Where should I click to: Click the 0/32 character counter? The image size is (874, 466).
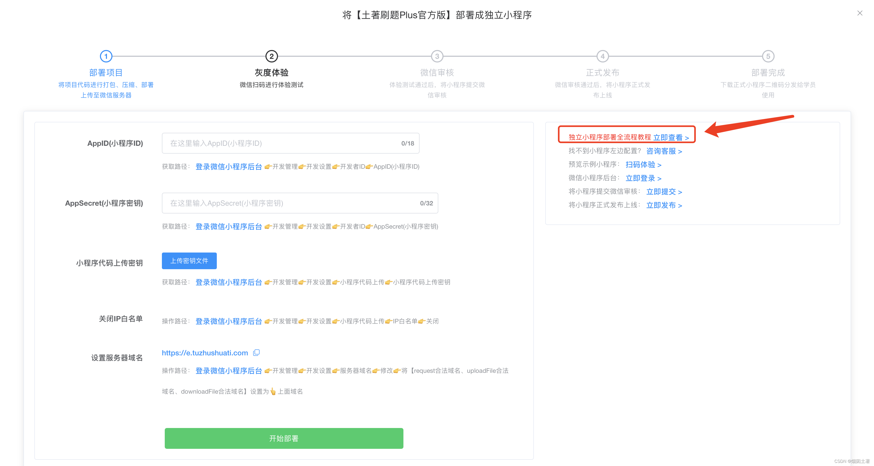427,203
